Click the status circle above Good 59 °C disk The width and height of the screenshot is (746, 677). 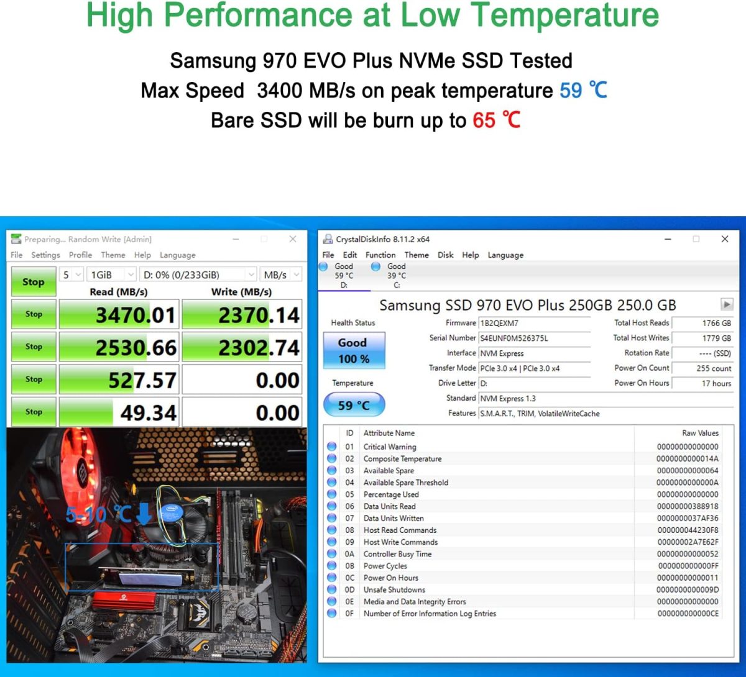(x=323, y=266)
